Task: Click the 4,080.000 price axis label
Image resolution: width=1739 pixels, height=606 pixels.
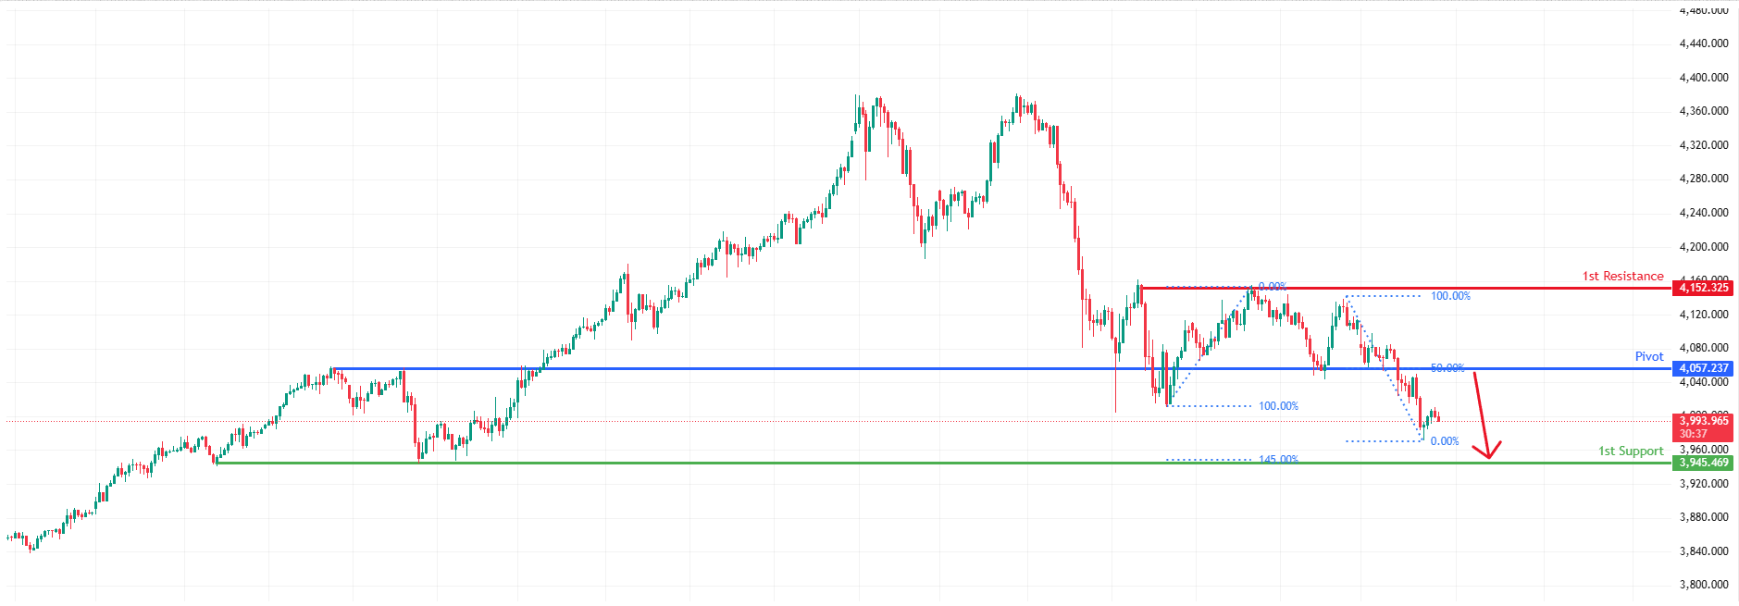Action: [1703, 348]
